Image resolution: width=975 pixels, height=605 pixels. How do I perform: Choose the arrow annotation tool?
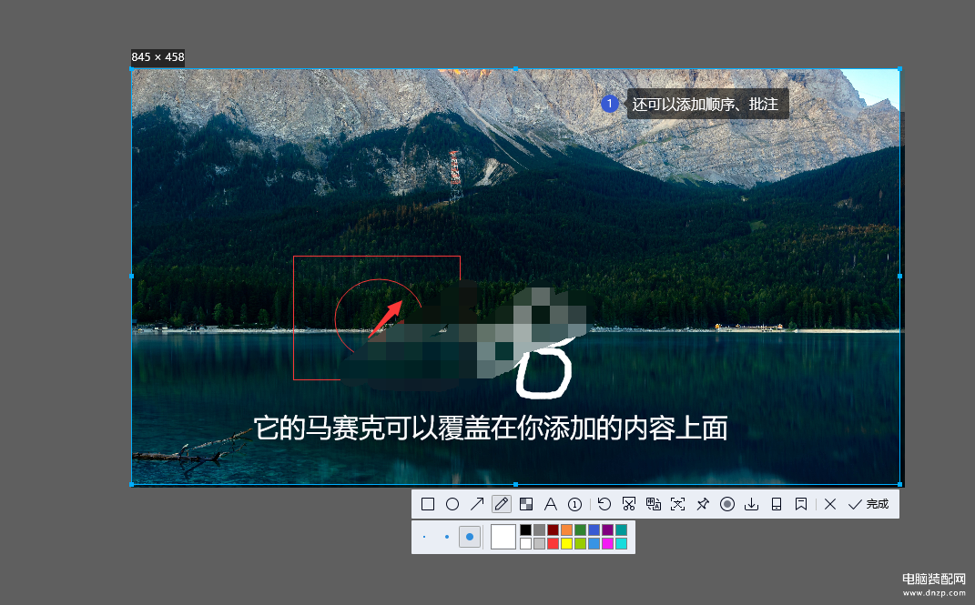477,504
